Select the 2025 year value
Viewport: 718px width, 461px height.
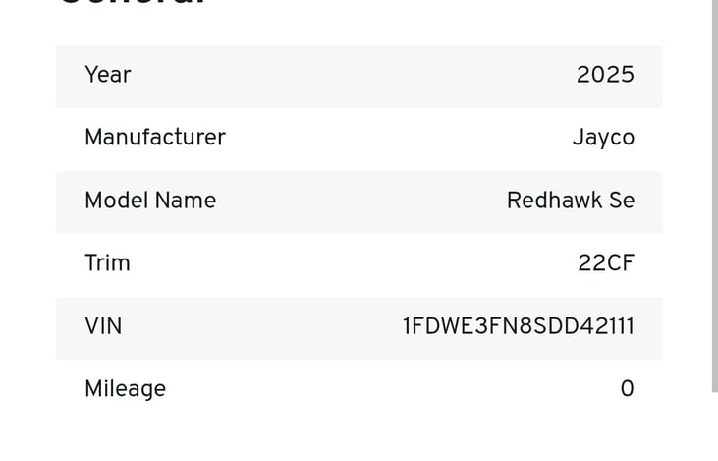pos(605,75)
